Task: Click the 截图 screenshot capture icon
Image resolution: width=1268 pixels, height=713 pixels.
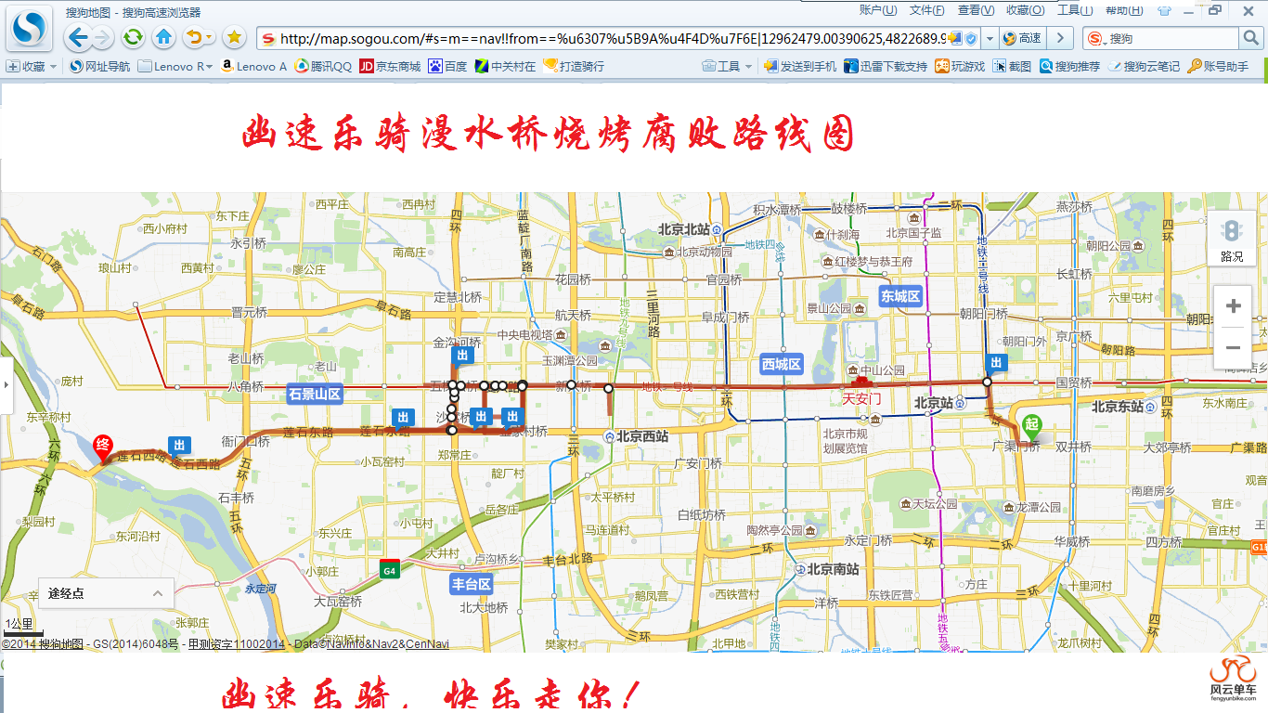Action: pyautogui.click(x=1000, y=66)
